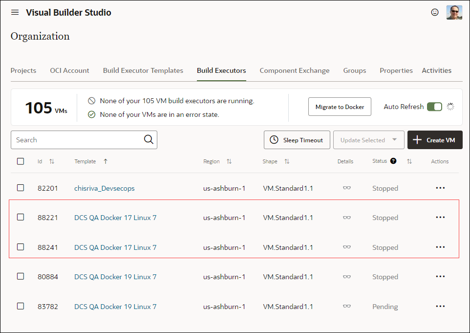Open the Component Exchange tab
This screenshot has width=470, height=333.
click(295, 70)
